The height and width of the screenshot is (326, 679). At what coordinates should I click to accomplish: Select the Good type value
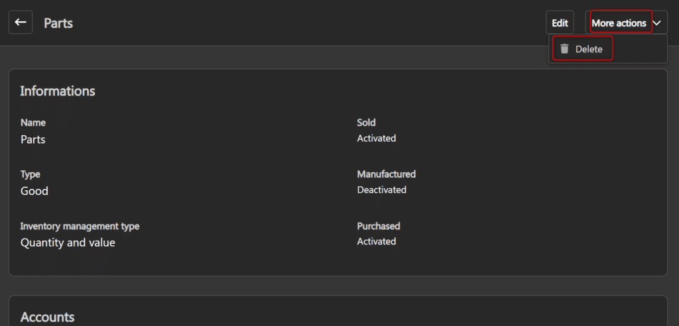tap(34, 191)
